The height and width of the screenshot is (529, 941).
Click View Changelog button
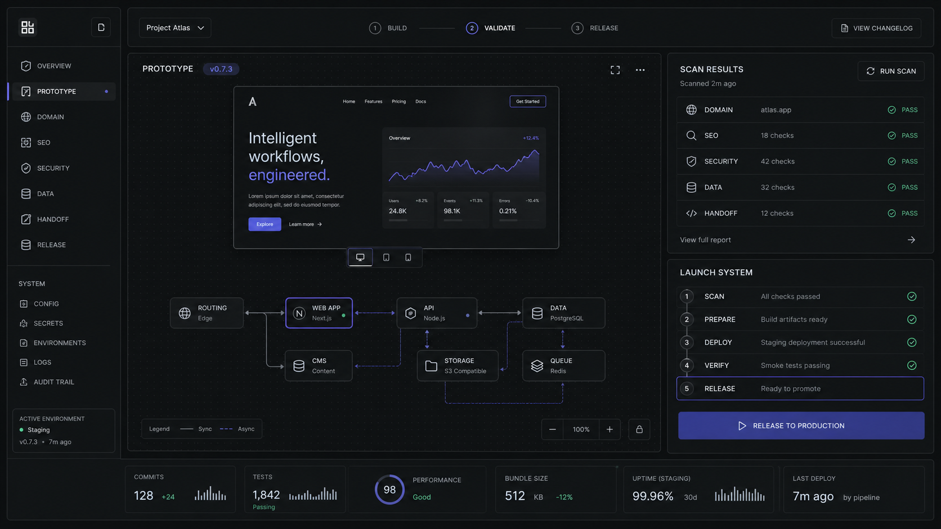point(876,28)
